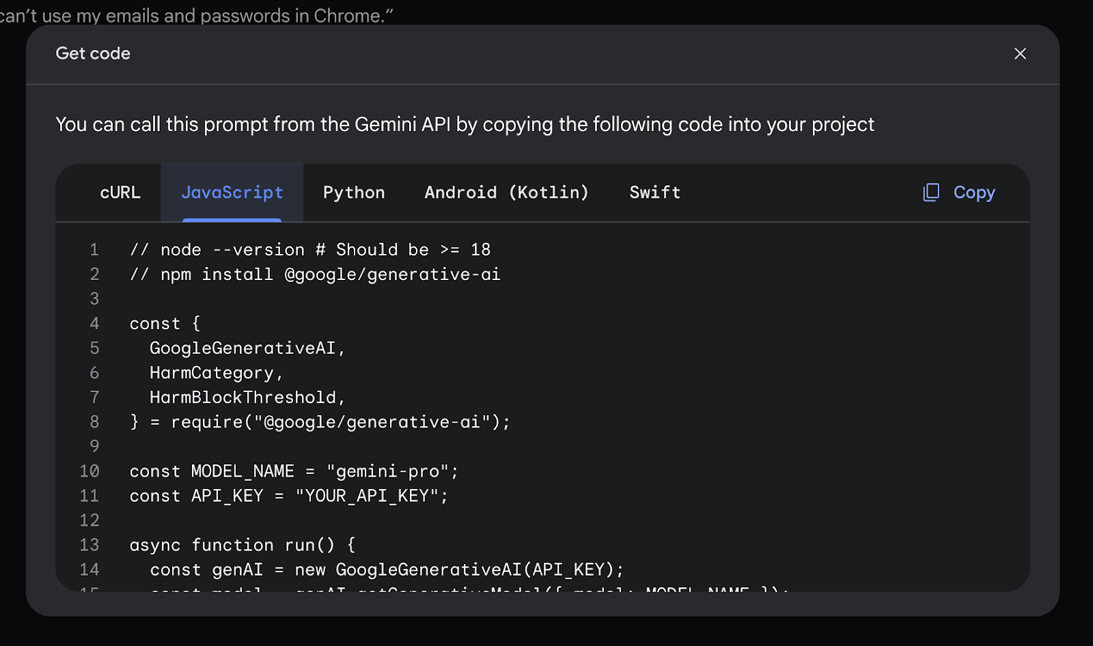Image resolution: width=1093 pixels, height=646 pixels.
Task: Click the require("@google/generative-ai") line
Action: [320, 422]
